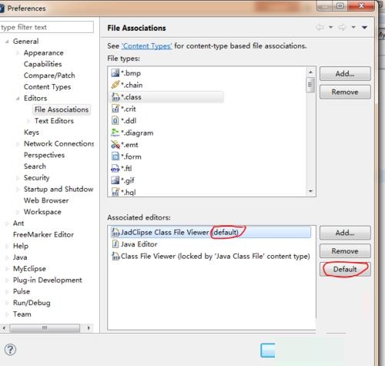The image size is (385, 366).
Task: Collapse the General tree node
Action: click(7, 42)
